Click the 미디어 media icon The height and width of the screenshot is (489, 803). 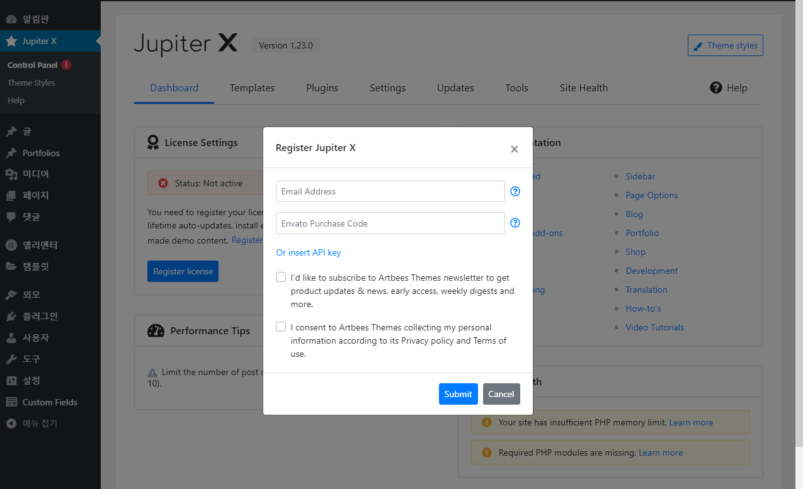click(x=11, y=174)
